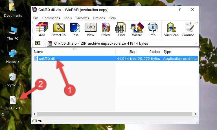Click the WinRAR title bar icon
Viewport: 217px width, 130px height.
[x=34, y=10]
